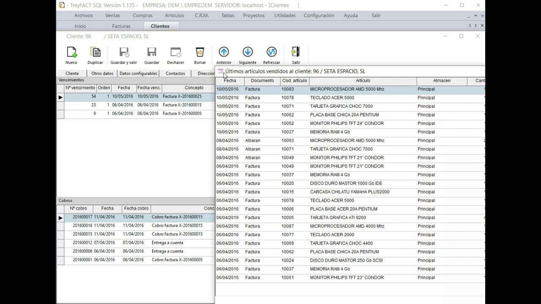
Task: Open the Ventas menu
Action: 112,16
